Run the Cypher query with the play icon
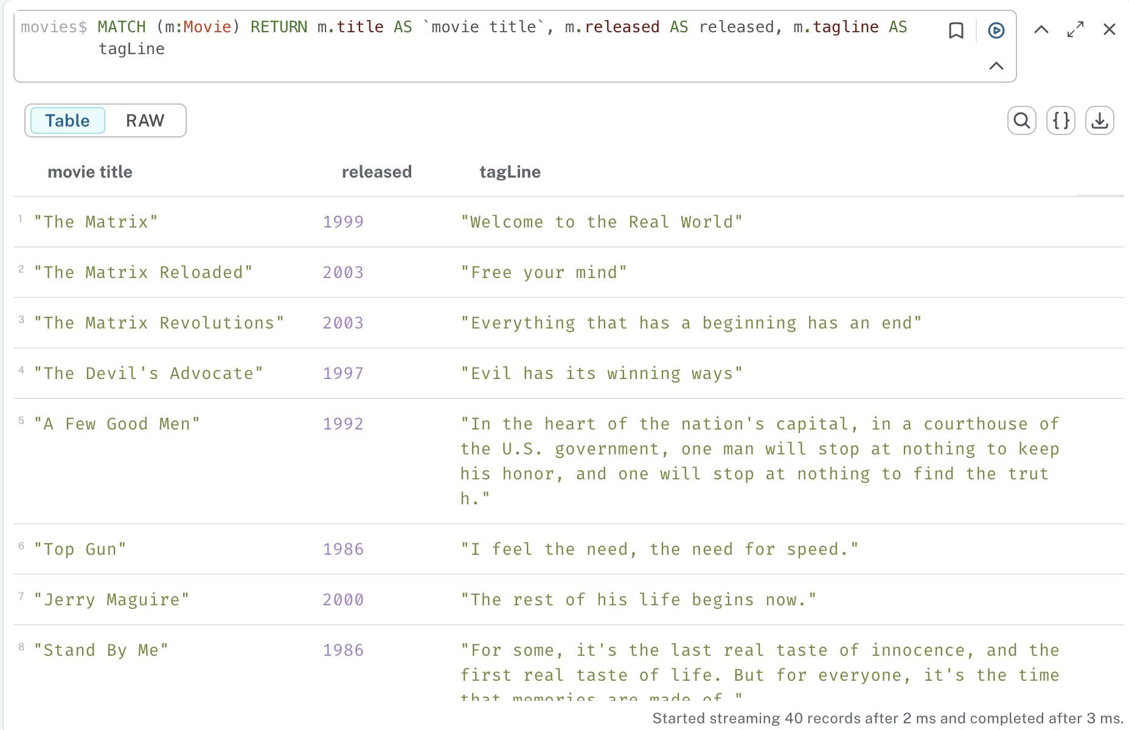Screen dimensions: 1129x730 [x=996, y=29]
